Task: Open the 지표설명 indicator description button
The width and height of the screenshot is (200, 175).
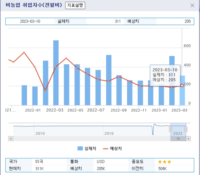Action: (x=75, y=5)
